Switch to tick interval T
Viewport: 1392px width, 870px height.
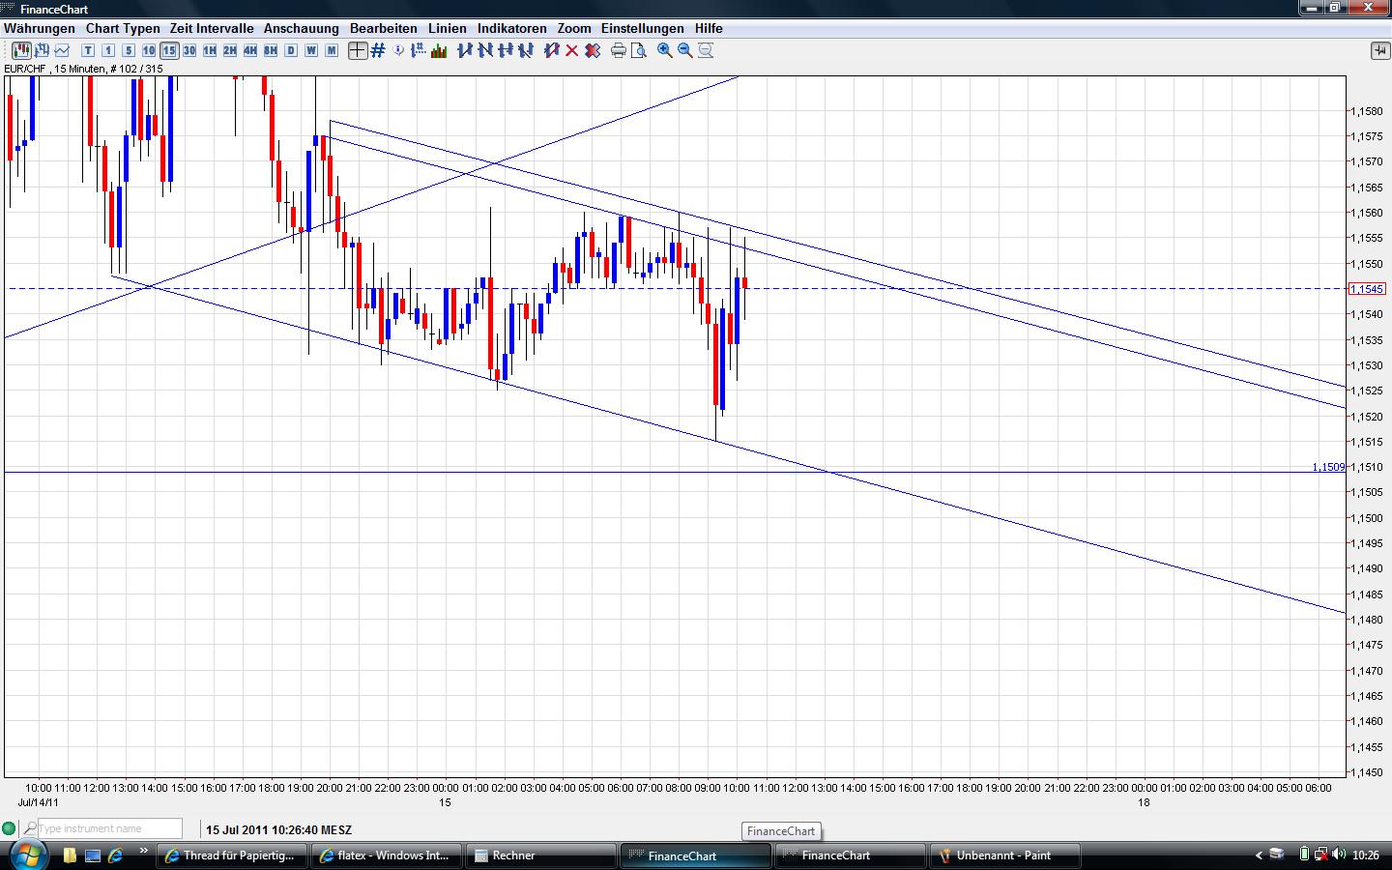coord(88,50)
